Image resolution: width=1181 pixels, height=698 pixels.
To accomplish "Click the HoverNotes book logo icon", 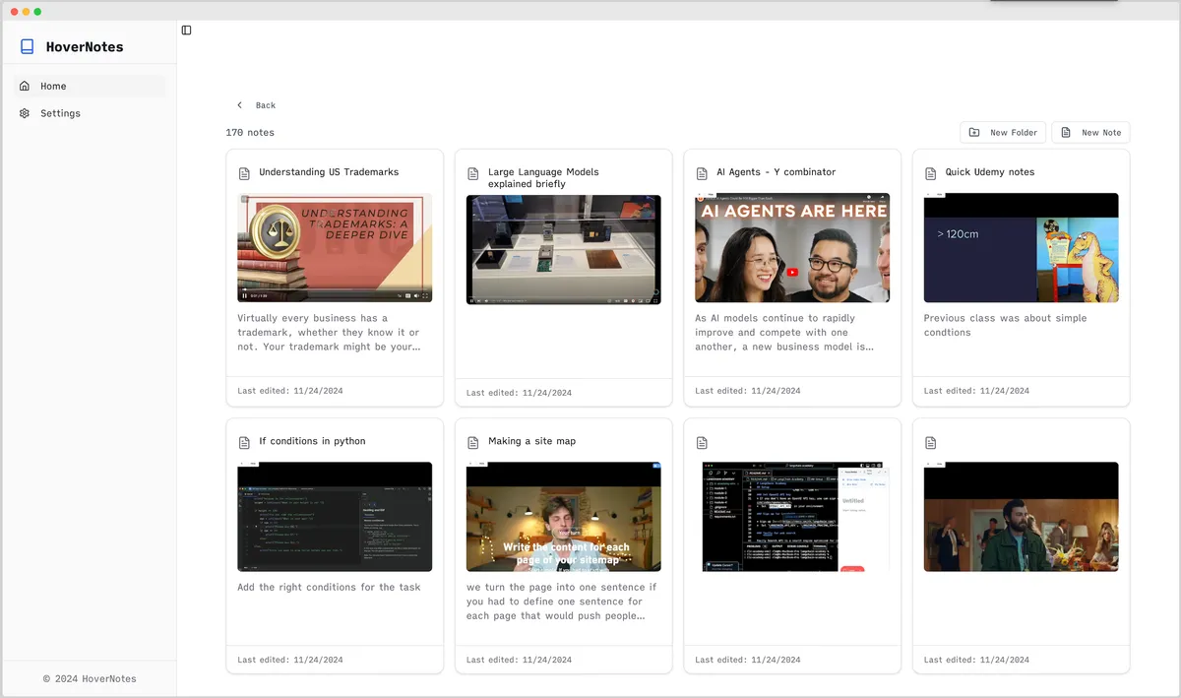I will click(28, 47).
